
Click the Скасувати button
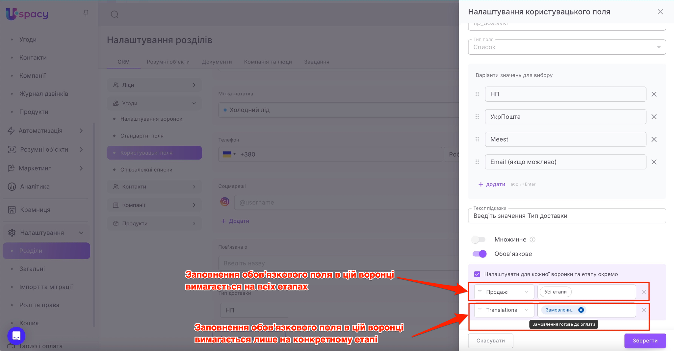(x=490, y=340)
